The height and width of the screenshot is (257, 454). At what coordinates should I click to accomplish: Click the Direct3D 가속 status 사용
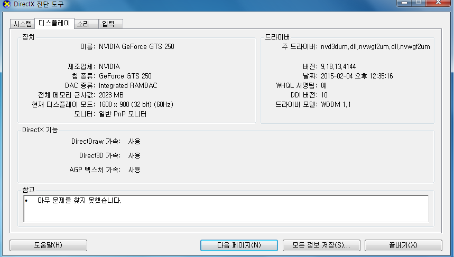click(x=134, y=155)
